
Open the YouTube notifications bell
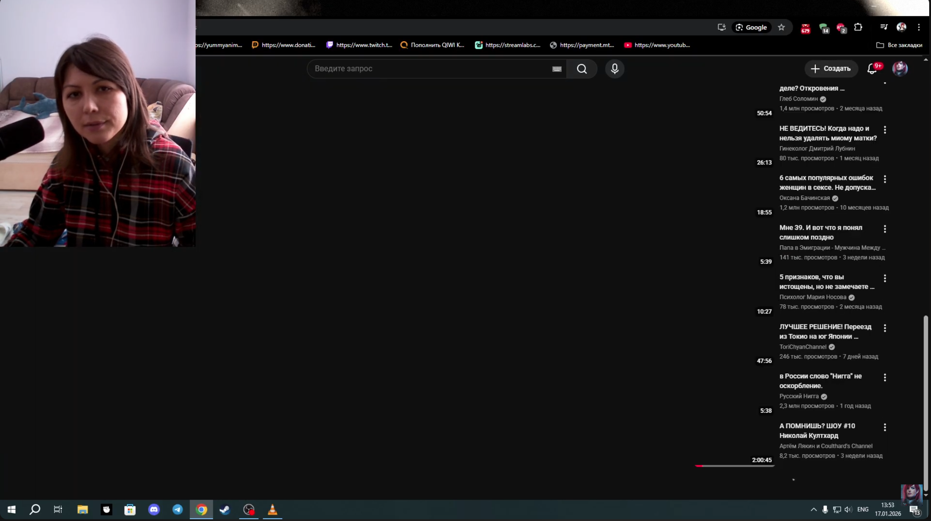(872, 69)
